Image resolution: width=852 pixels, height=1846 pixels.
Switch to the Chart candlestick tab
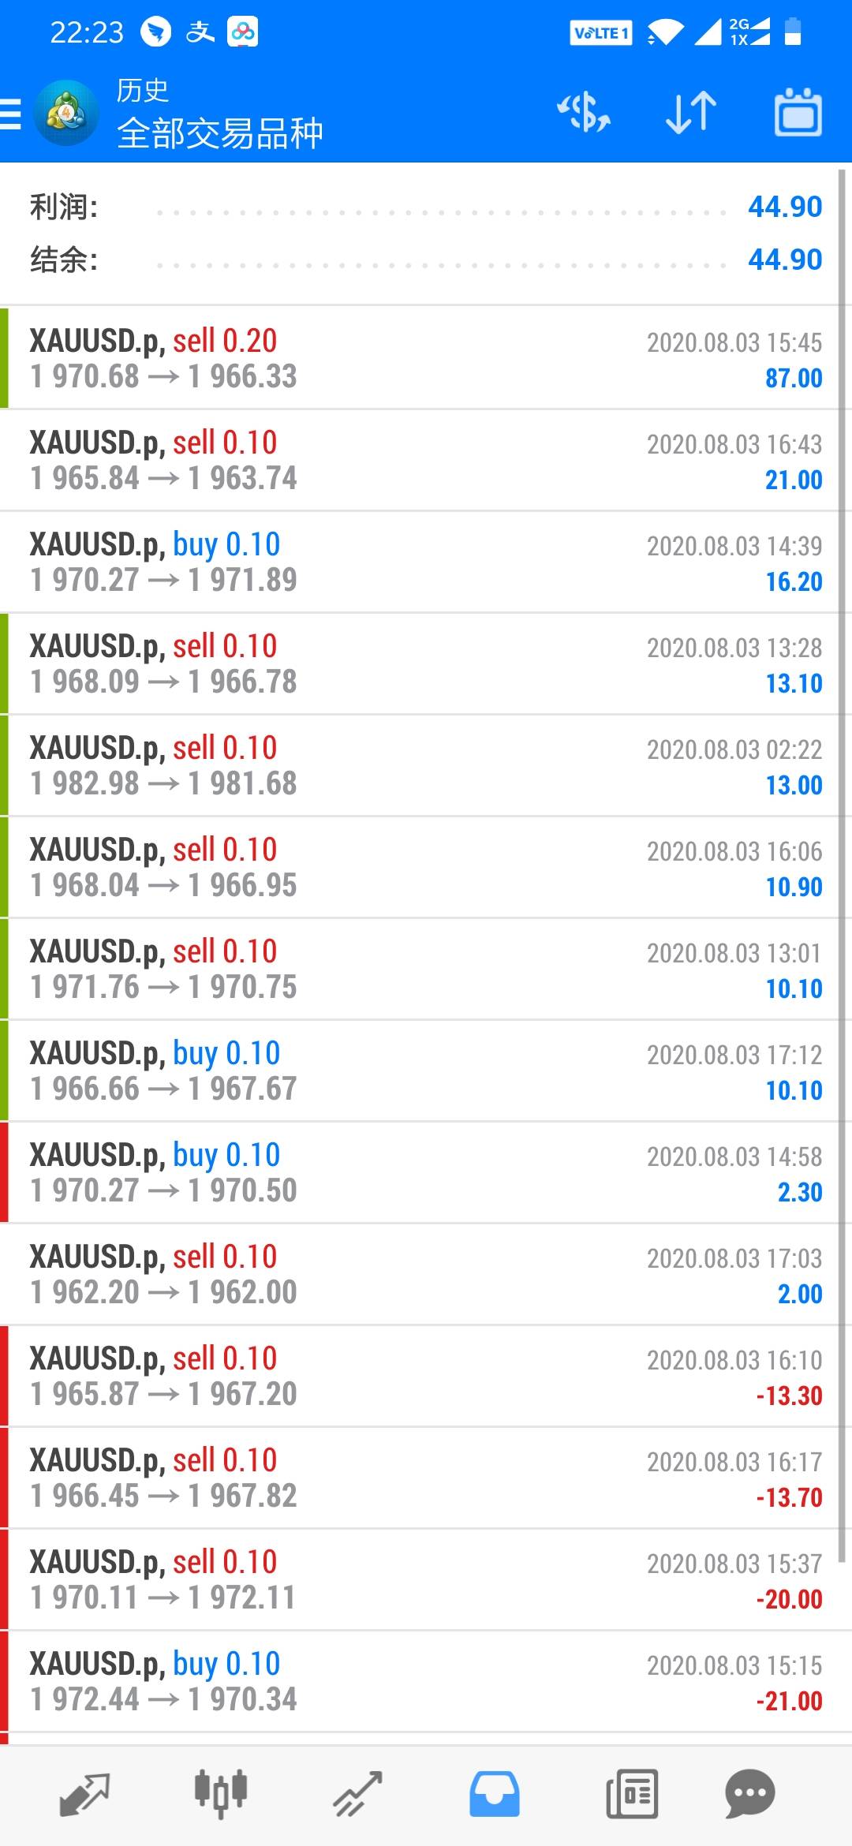pos(221,1795)
